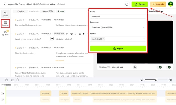Zoom out the timeline with the minus magnifier
This screenshot has width=176, height=105.
point(142,80)
